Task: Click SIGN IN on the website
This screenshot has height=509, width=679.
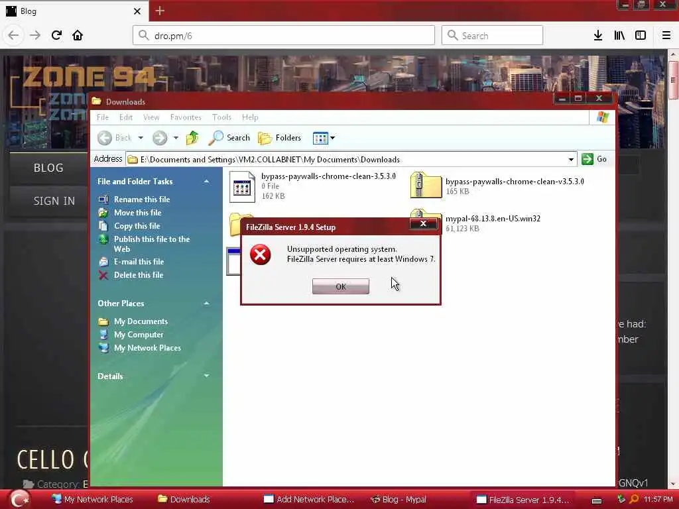Action: click(x=54, y=201)
